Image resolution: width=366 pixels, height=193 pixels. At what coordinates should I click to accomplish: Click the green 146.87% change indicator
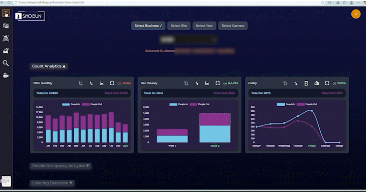tap(231, 83)
